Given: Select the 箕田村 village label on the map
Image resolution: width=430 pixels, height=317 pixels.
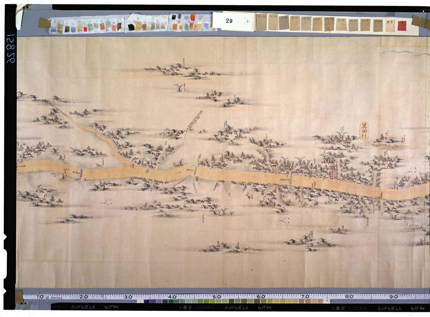Looking at the screenshot, I should tap(364, 131).
